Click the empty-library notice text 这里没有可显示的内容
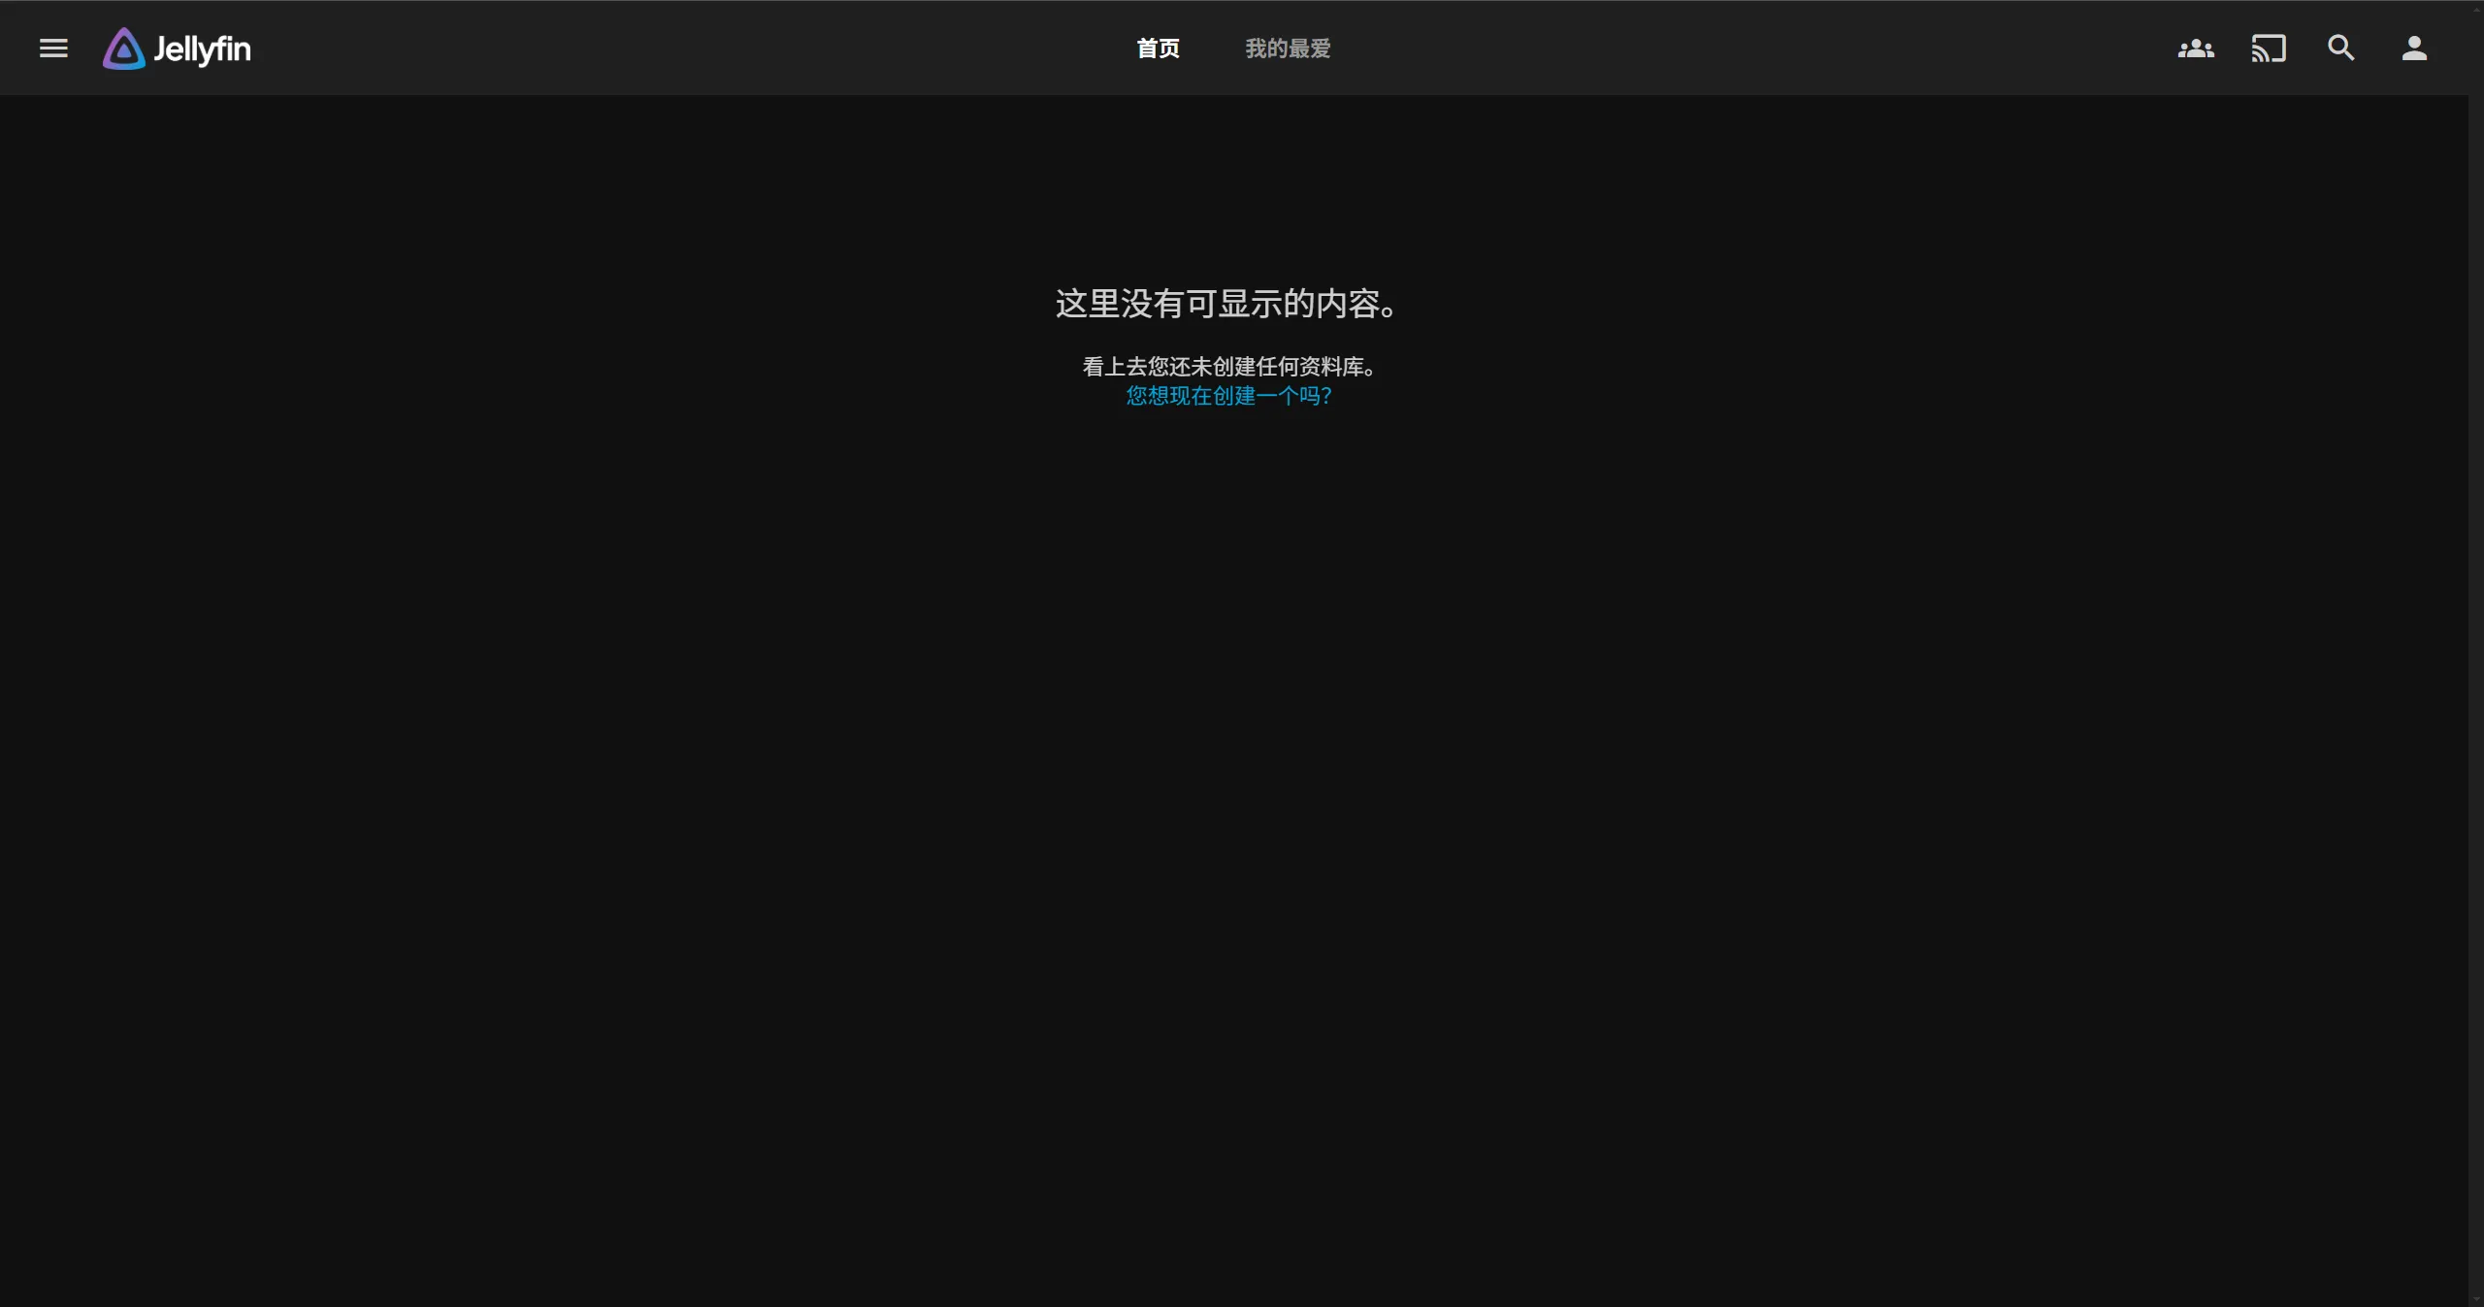2484x1307 pixels. click(x=1224, y=304)
